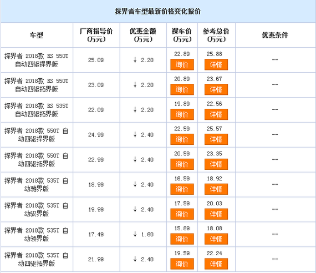Click 询价 button under bare price 22.59

coord(182,139)
